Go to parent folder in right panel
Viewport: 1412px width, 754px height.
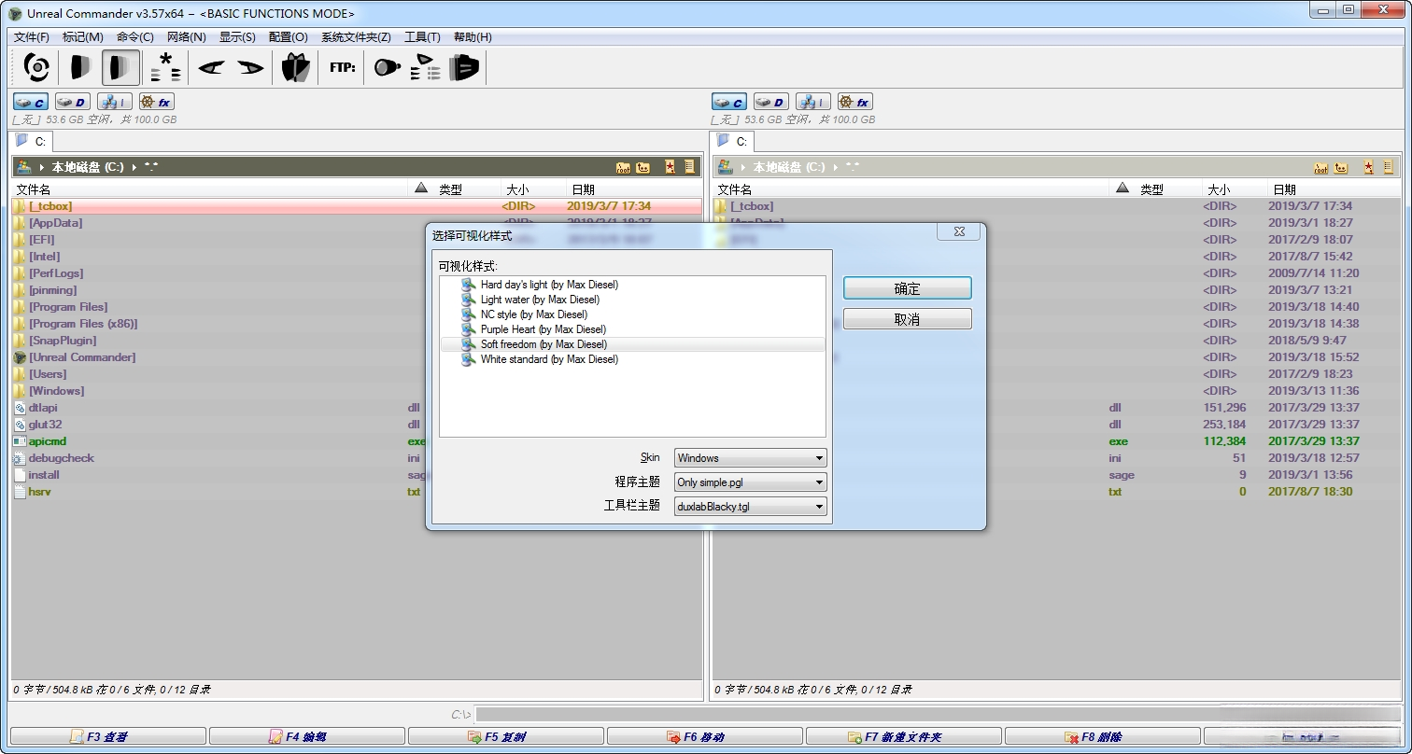coord(1342,167)
